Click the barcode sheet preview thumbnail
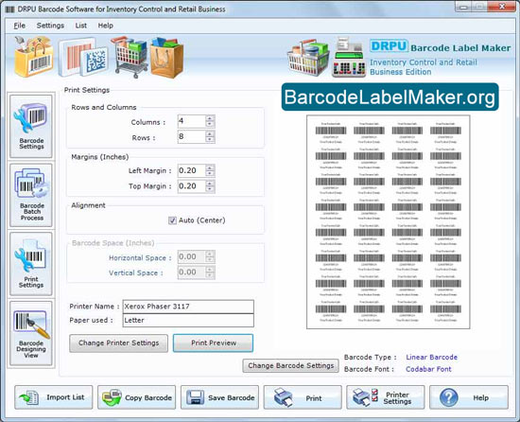Viewport: 520px width, 422px height. click(388, 222)
